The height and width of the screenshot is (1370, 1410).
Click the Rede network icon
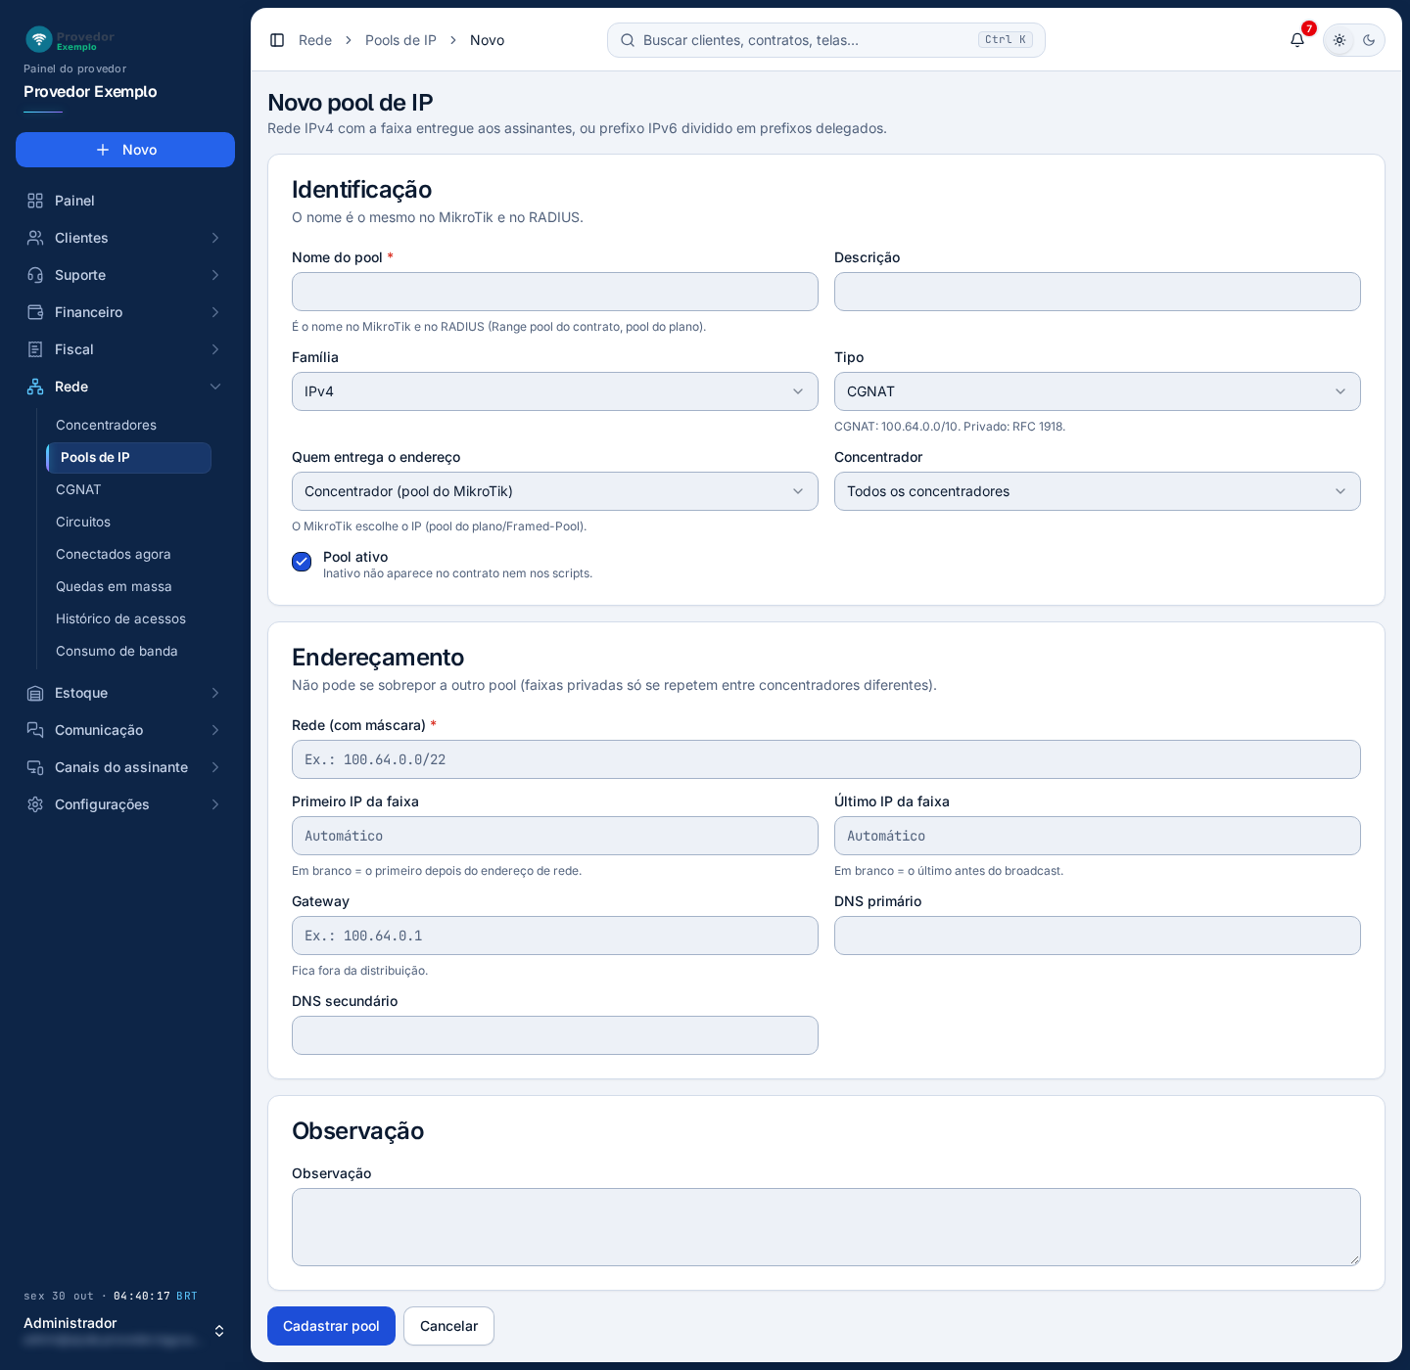click(x=35, y=387)
